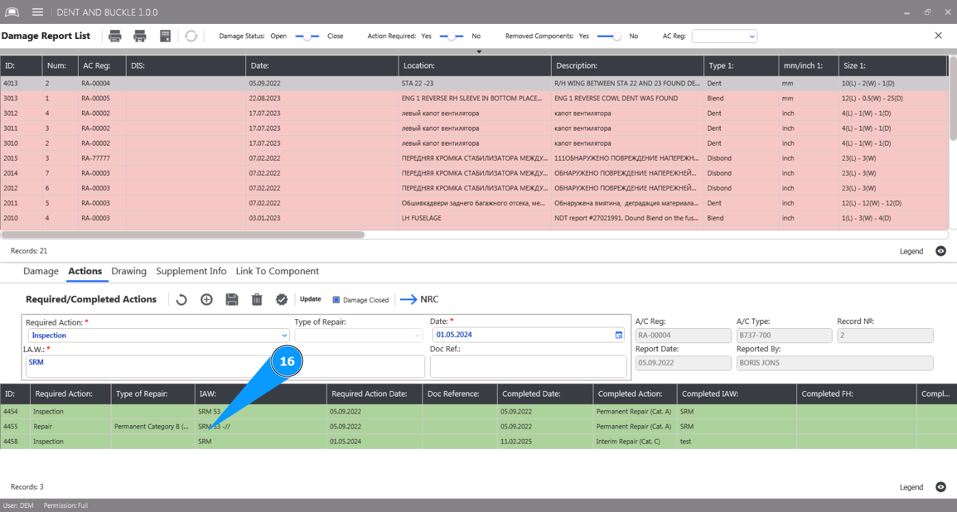
Task: Toggle the Action Required Yes/No slider
Action: pos(451,36)
